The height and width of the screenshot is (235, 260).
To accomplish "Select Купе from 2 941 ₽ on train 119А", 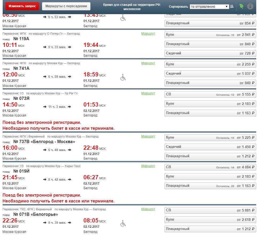I will [x=210, y=35].
